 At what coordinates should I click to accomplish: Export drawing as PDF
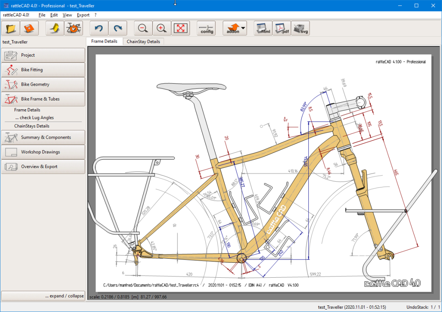pyautogui.click(x=282, y=28)
